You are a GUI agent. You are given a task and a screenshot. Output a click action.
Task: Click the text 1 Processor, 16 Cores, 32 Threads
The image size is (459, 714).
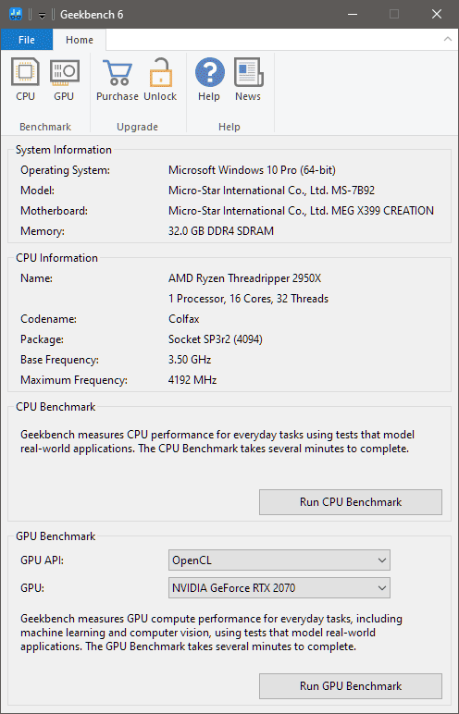248,299
